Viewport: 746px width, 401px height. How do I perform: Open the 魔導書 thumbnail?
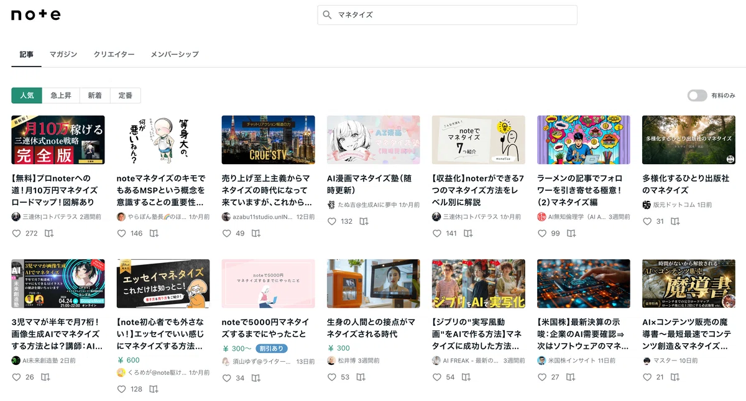tap(688, 283)
